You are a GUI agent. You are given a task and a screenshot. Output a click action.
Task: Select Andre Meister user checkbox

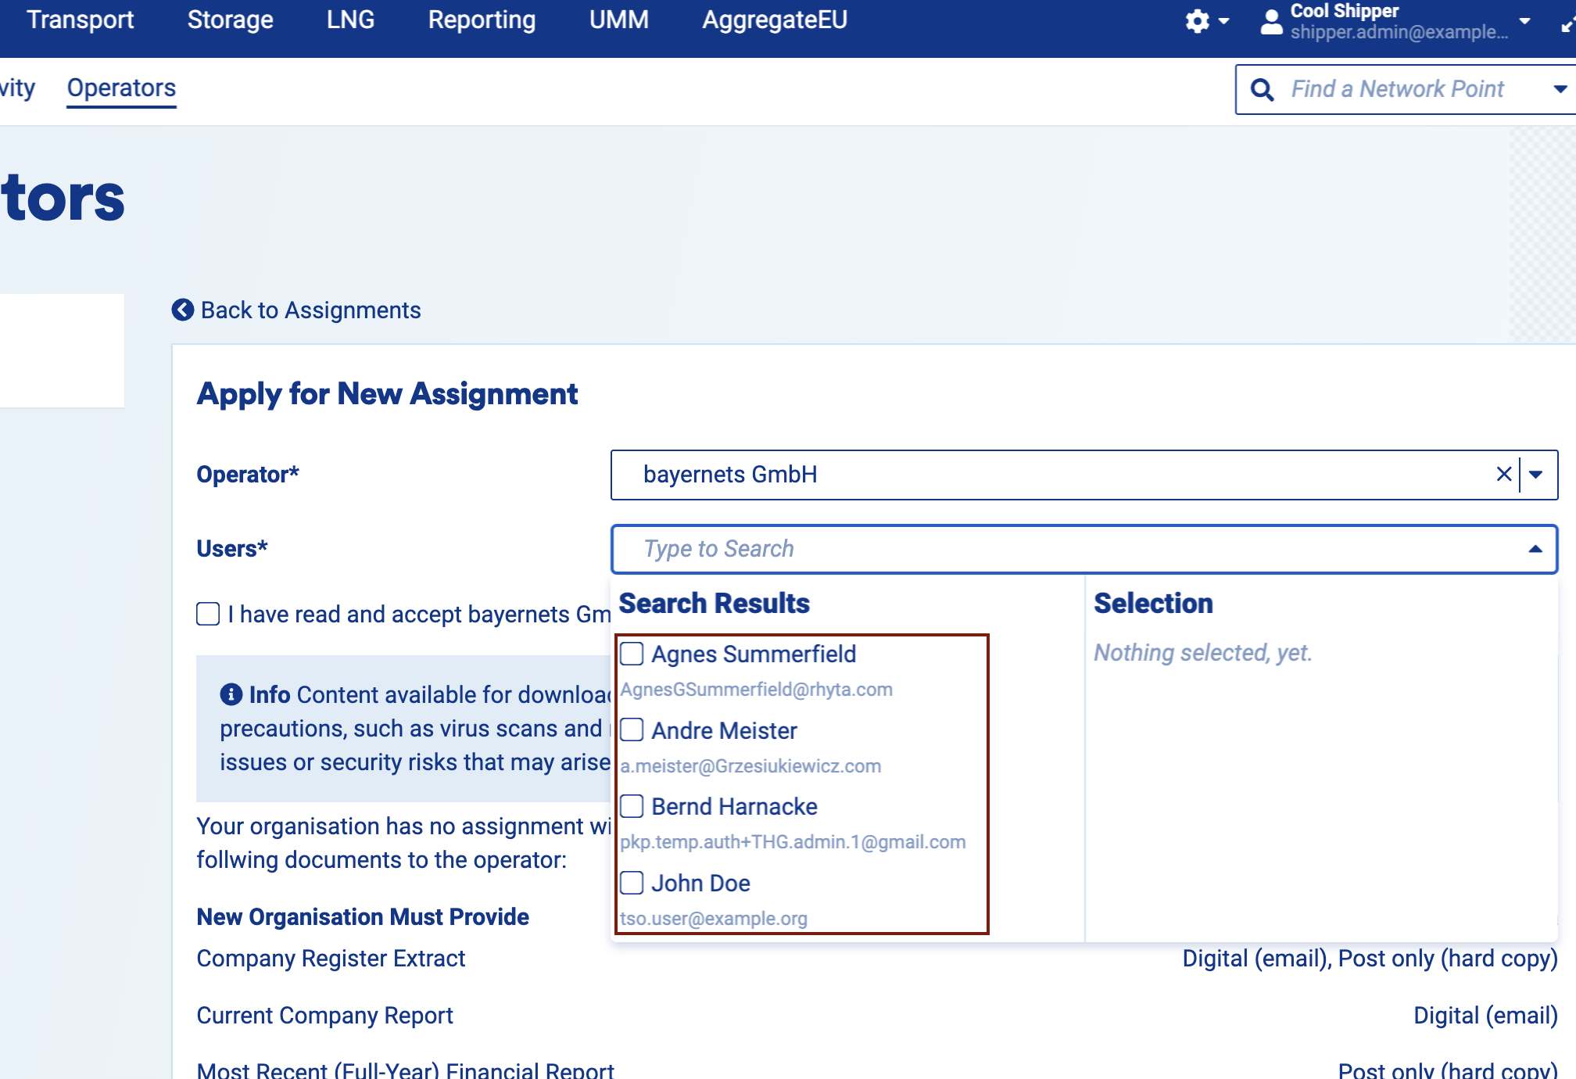point(632,730)
